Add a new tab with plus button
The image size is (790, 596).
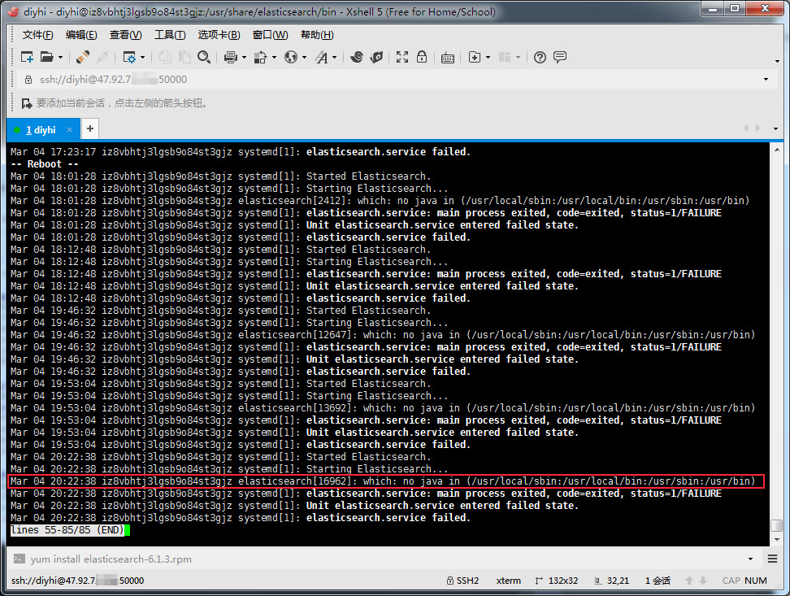(90, 128)
